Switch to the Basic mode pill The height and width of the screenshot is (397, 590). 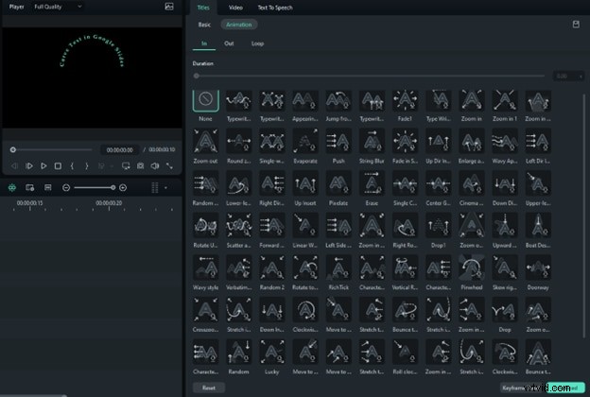click(x=205, y=24)
